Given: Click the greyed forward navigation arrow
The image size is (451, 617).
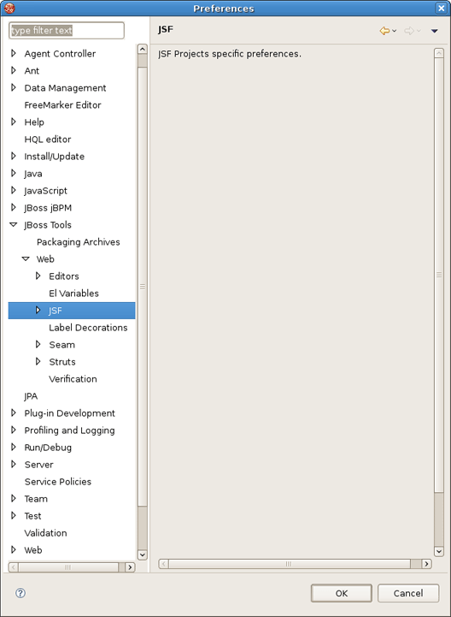Looking at the screenshot, I should coord(408,31).
